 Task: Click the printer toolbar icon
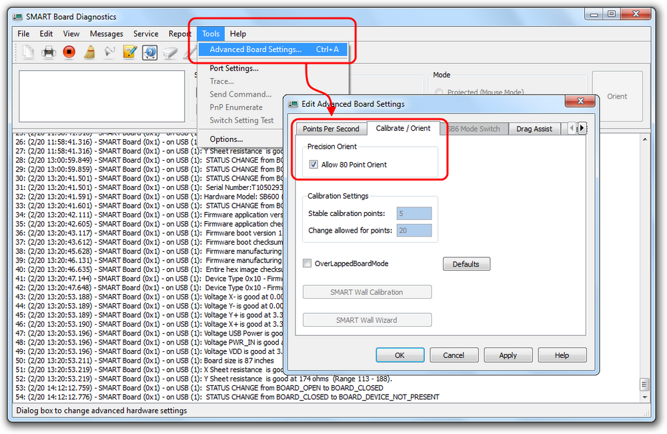49,52
